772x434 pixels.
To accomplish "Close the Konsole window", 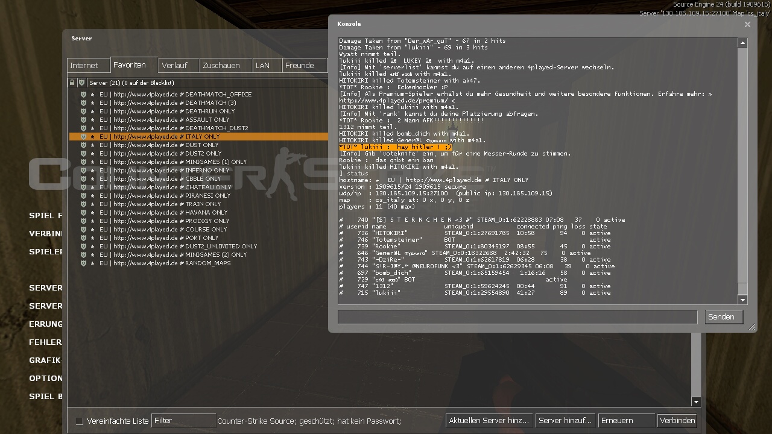I will 747,25.
